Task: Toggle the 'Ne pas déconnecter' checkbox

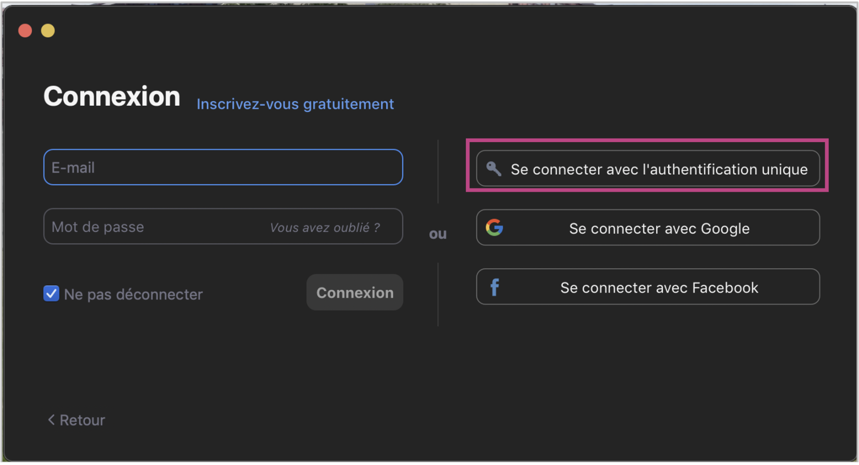Action: click(51, 294)
